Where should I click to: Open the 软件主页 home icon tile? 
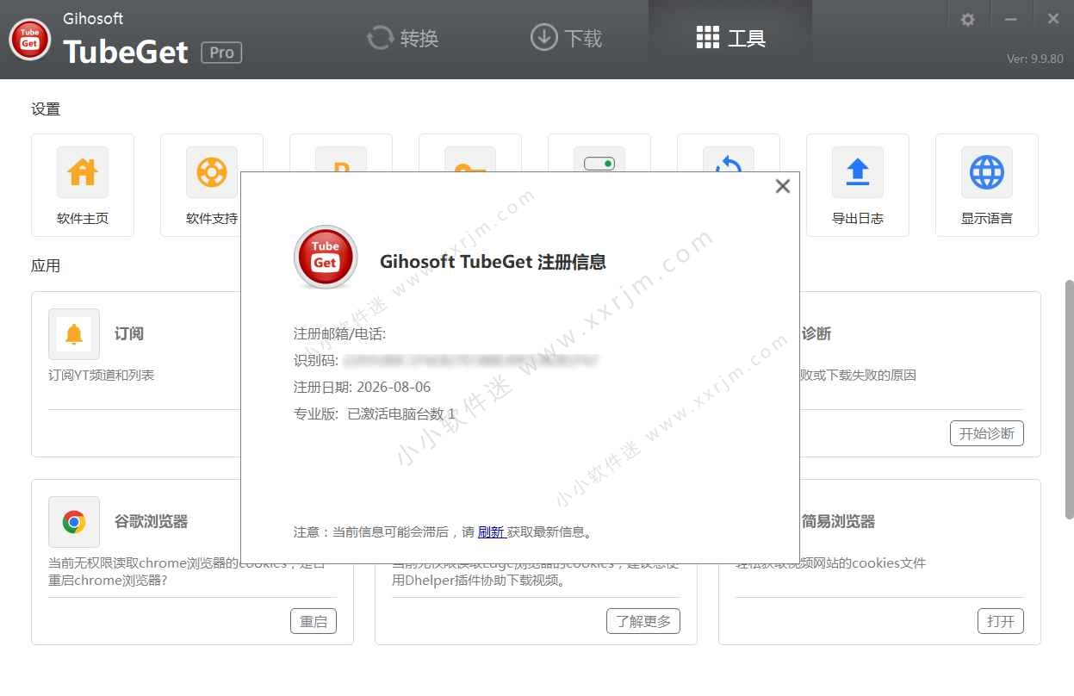[x=83, y=184]
